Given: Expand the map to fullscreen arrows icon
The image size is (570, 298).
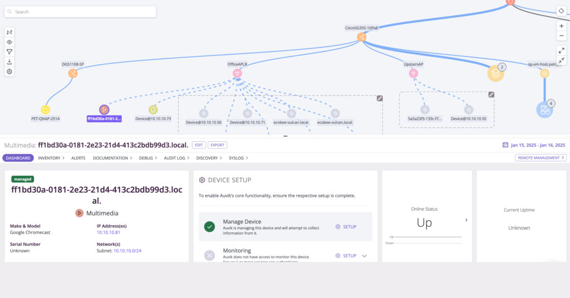Looking at the screenshot, I should [x=561, y=51].
